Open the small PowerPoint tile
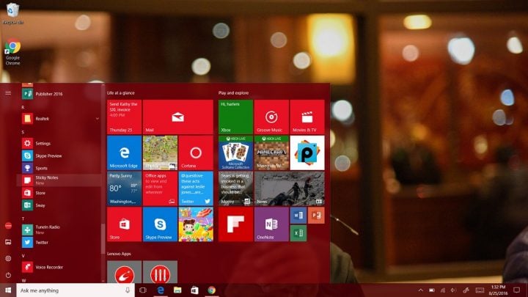The width and height of the screenshot is (528, 297). (316, 215)
